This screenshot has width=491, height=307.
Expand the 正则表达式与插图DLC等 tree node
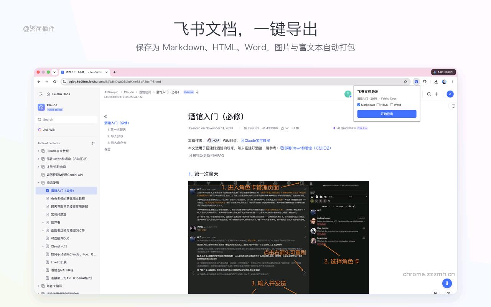43,230
